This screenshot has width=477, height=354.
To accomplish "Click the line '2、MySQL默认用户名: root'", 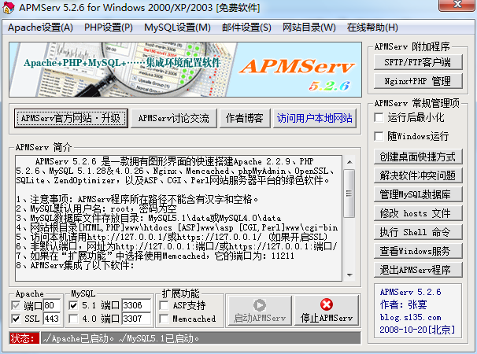I will pos(97,209).
